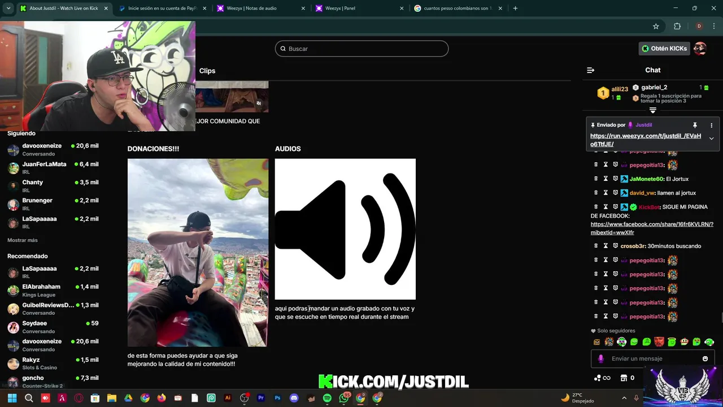723x407 pixels.
Task: Unpin the pinned chat message
Action: pyautogui.click(x=695, y=125)
